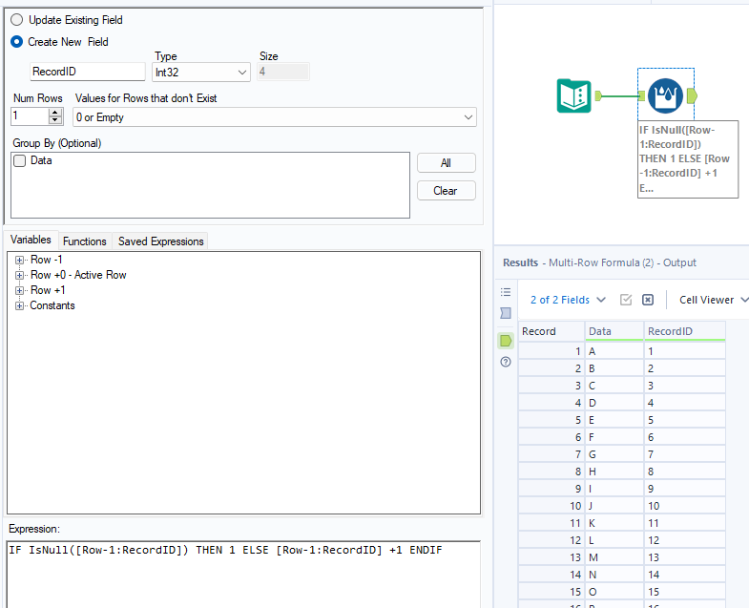
Task: Expand the Row -1 tree node
Action: 19,260
